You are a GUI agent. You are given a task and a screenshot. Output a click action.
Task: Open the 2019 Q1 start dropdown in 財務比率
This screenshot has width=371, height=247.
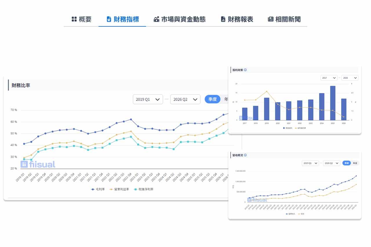pyautogui.click(x=148, y=99)
